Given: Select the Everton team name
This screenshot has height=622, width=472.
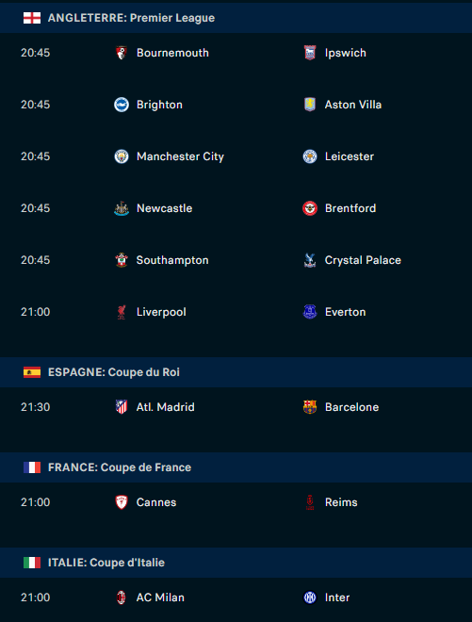Looking at the screenshot, I should (x=345, y=312).
